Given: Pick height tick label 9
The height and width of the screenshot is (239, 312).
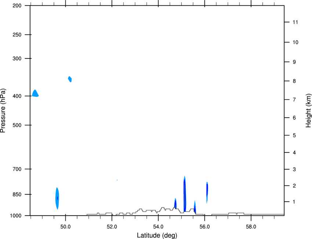Looking at the screenshot, I should pos(294,62).
